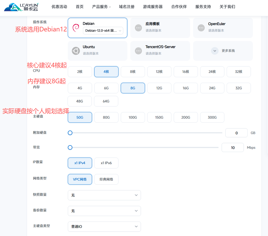Click the 带宽 slider handle
The height and width of the screenshot is (236, 268).
click(70, 147)
